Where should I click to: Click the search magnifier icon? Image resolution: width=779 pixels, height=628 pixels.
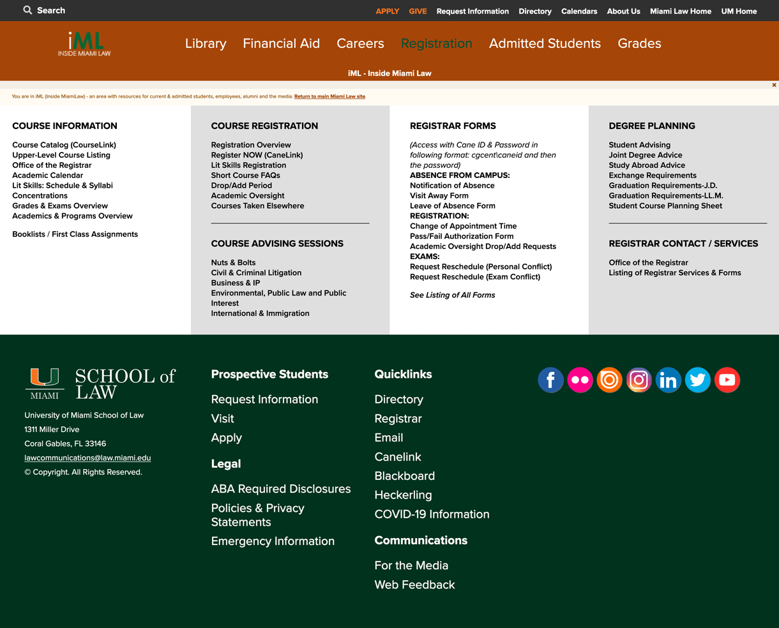click(27, 10)
